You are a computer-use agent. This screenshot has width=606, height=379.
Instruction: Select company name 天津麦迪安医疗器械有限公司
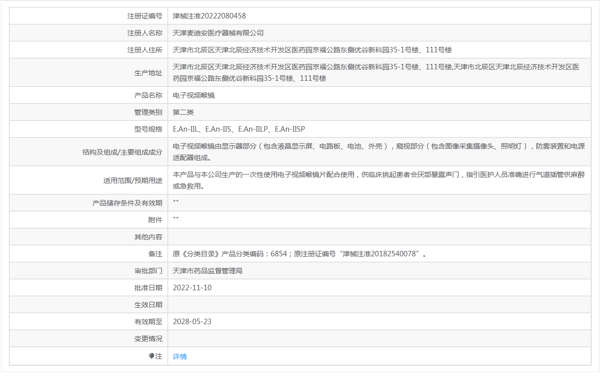click(218, 33)
